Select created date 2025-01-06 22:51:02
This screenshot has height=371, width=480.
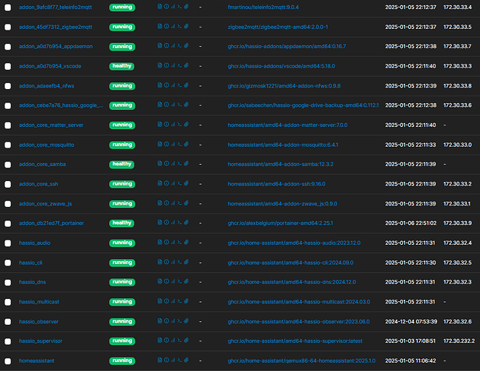tap(411, 223)
